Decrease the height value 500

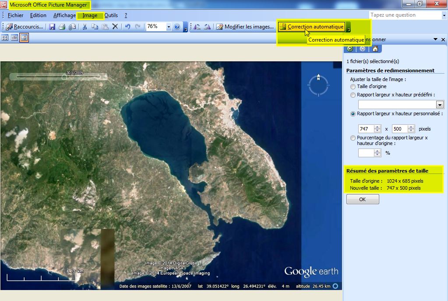411,131
